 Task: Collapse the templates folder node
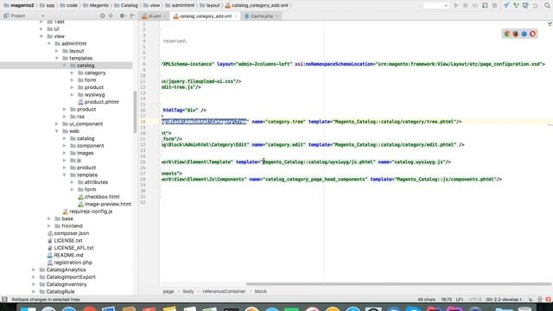[x=57, y=58]
